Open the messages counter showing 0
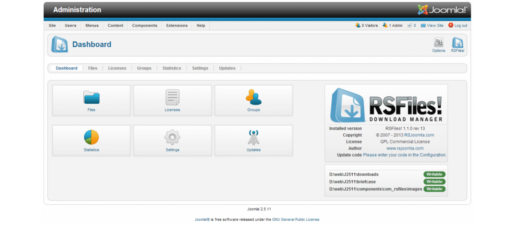 click(412, 25)
